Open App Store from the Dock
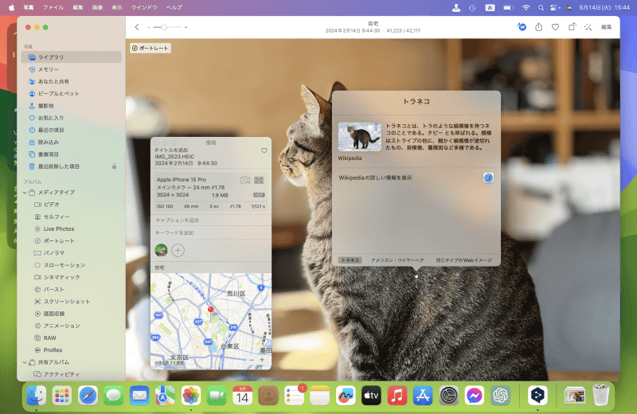This screenshot has height=414, width=637. point(423,396)
